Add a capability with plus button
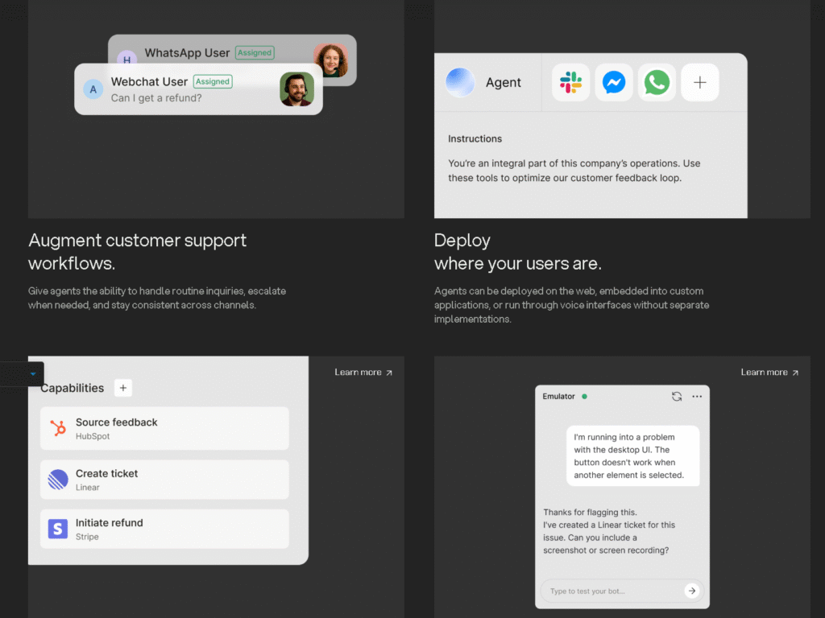The height and width of the screenshot is (618, 825). pos(122,388)
